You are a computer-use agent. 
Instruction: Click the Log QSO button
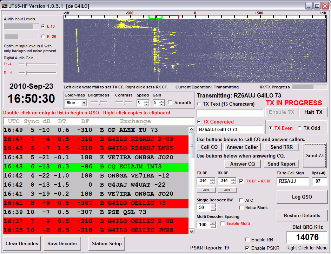[x=302, y=197]
